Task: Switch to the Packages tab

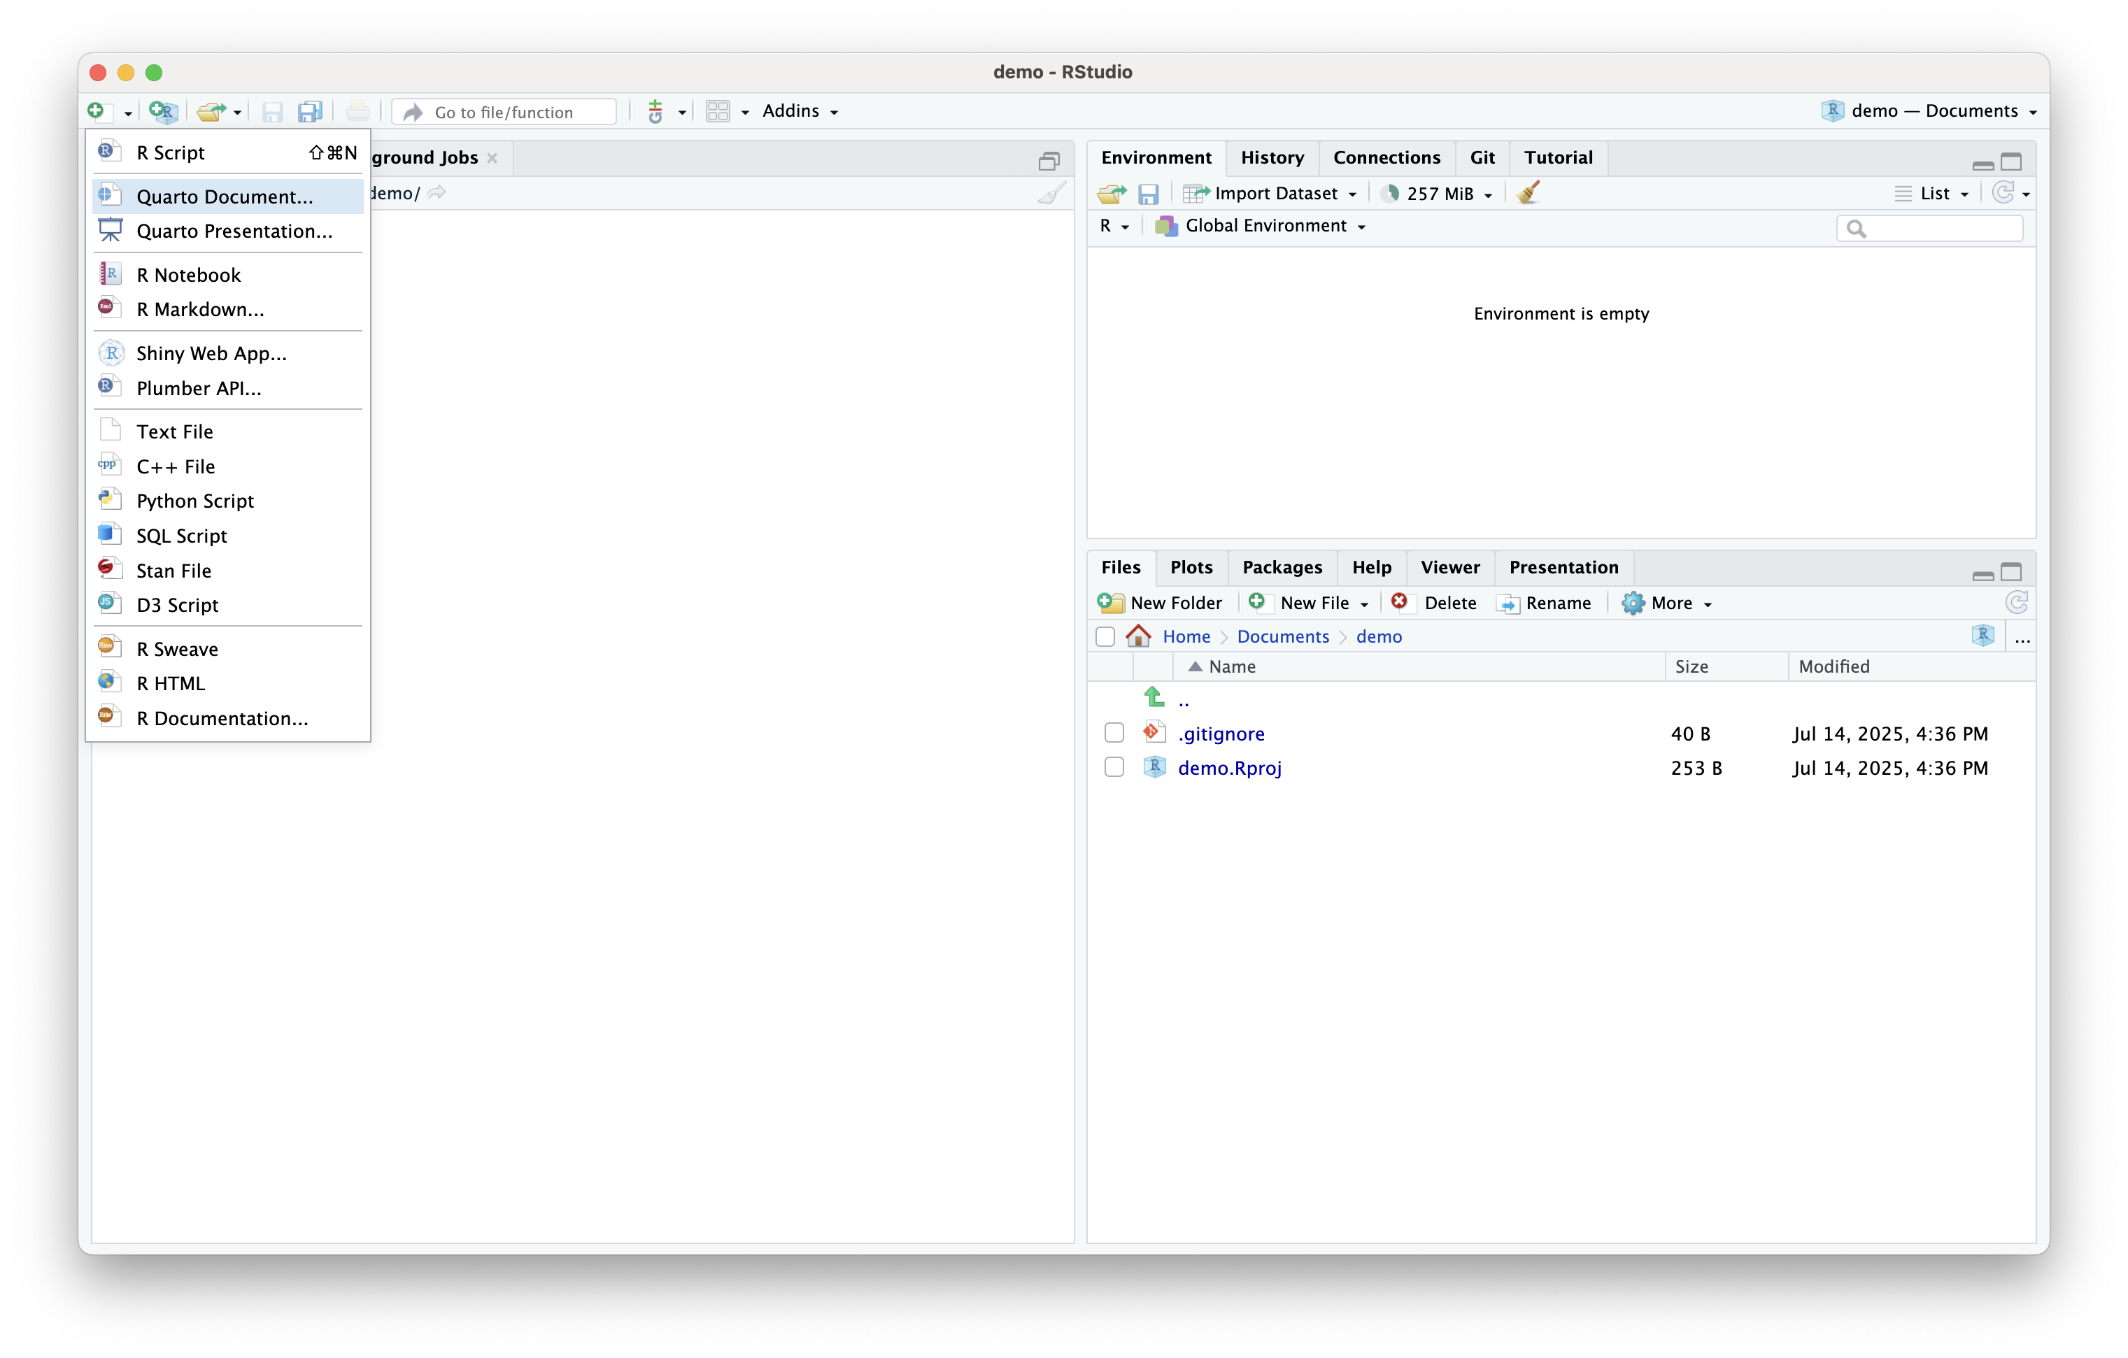Action: click(1282, 567)
